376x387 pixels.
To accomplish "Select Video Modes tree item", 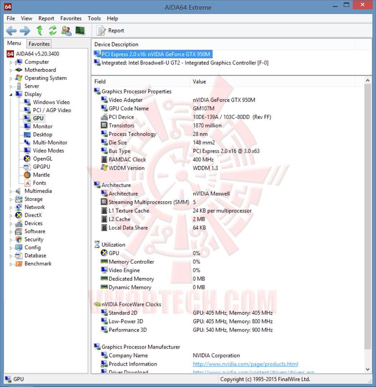I will pyautogui.click(x=49, y=150).
